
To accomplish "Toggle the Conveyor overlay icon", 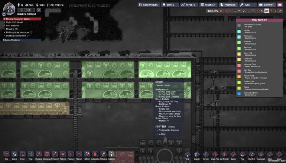I will pos(280,11).
